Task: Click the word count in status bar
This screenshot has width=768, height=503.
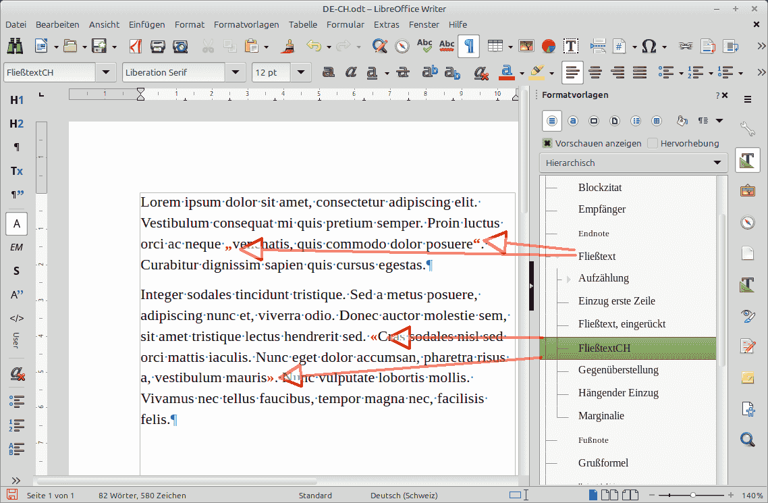Action: click(x=142, y=495)
